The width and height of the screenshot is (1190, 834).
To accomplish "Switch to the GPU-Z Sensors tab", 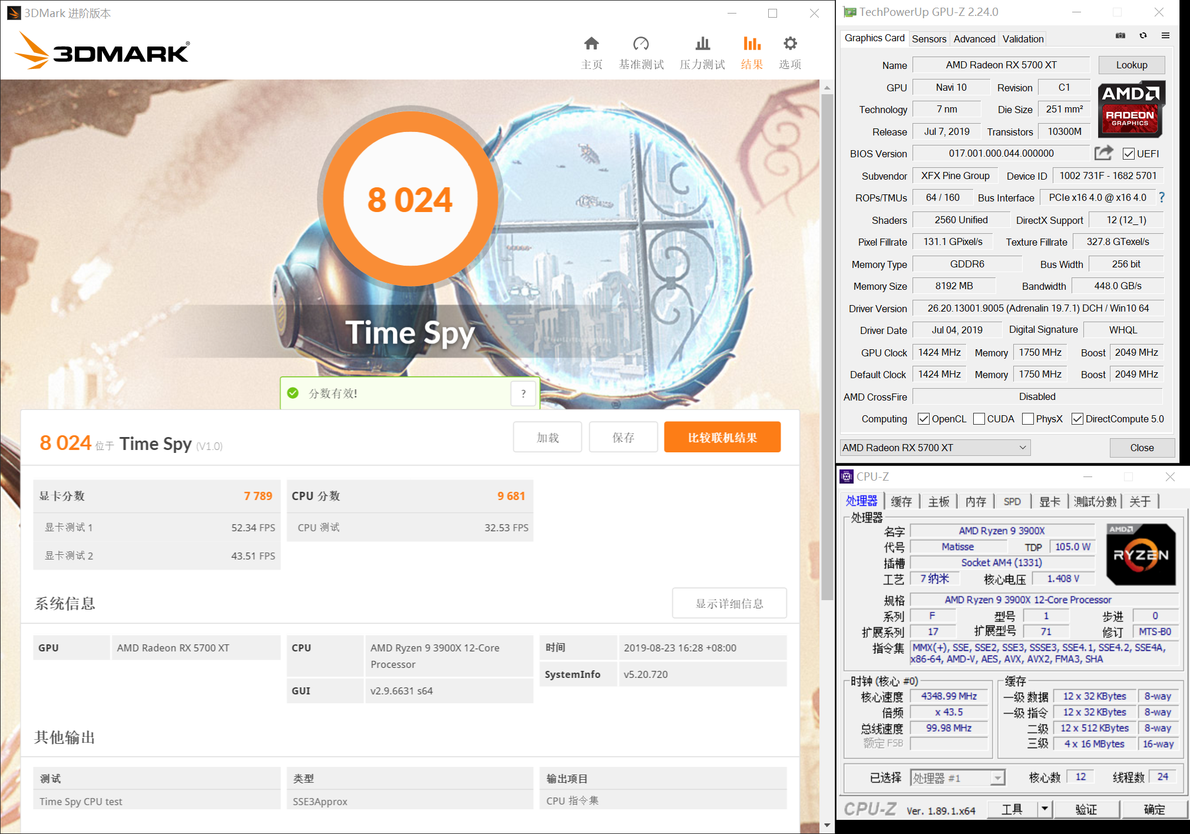I will [929, 39].
